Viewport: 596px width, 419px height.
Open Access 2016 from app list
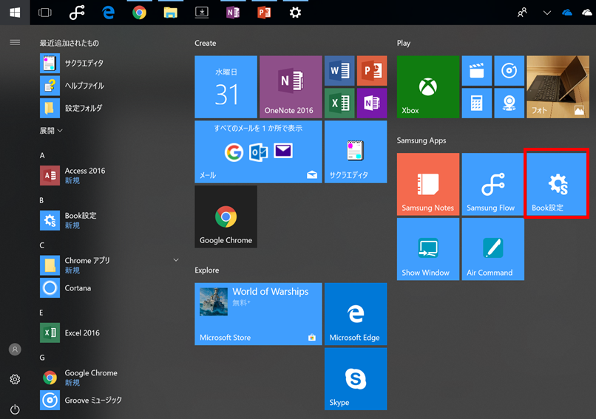pos(73,175)
